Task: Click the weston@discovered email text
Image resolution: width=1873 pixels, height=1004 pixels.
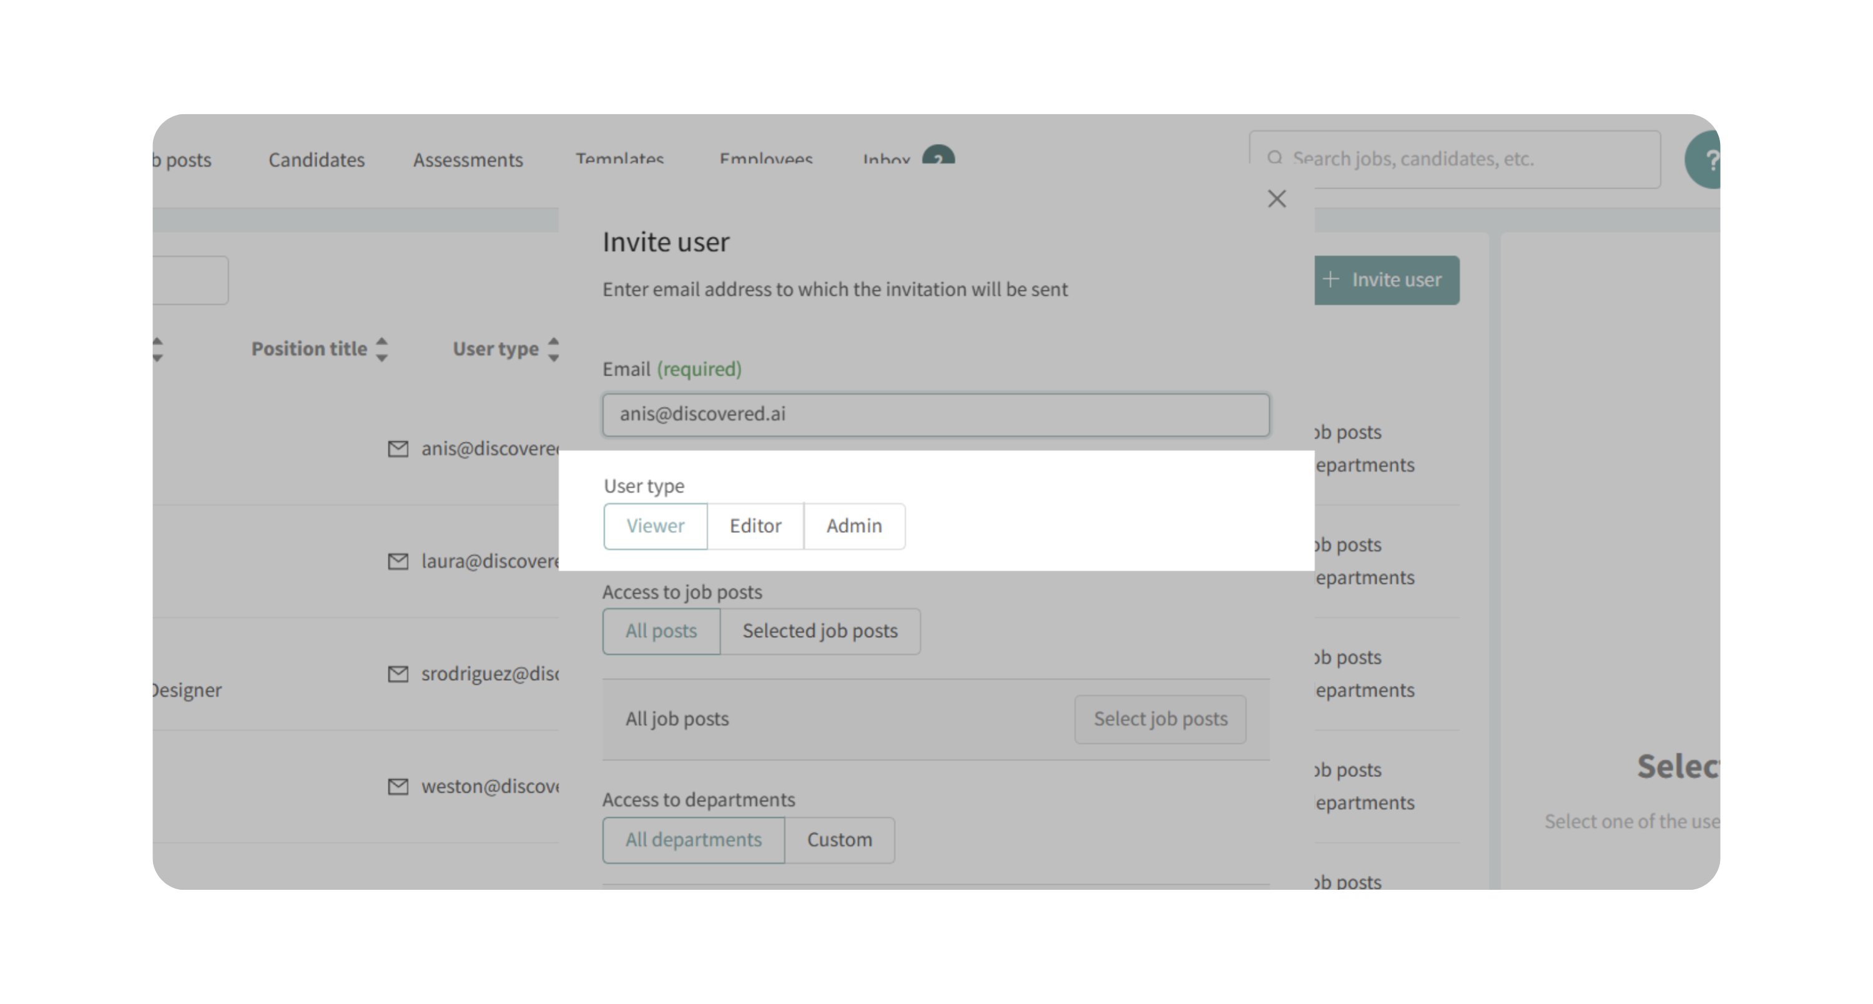Action: [490, 787]
